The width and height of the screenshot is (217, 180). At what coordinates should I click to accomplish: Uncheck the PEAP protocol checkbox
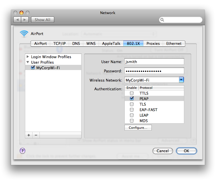point(132,99)
